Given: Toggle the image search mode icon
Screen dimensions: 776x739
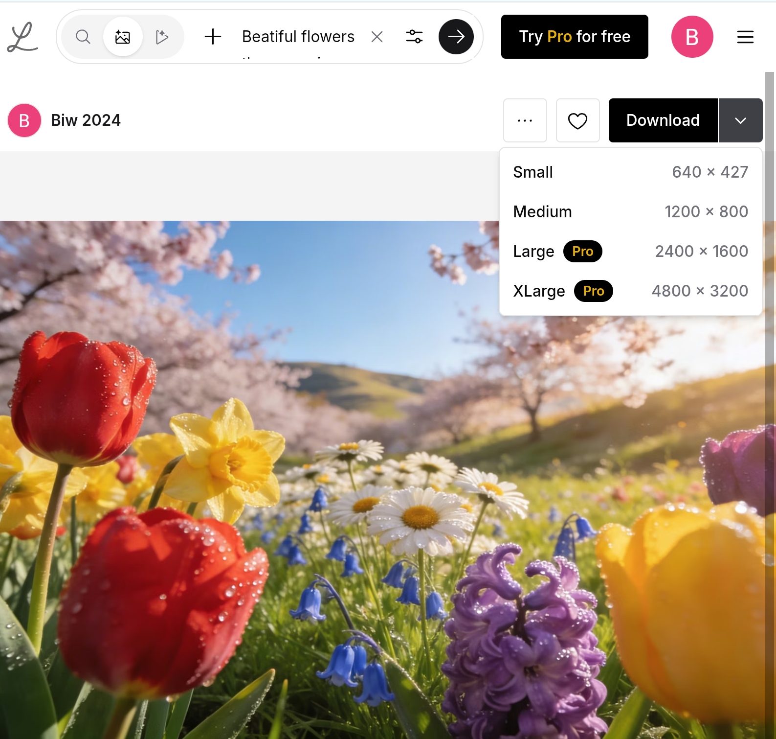Looking at the screenshot, I should pyautogui.click(x=123, y=37).
